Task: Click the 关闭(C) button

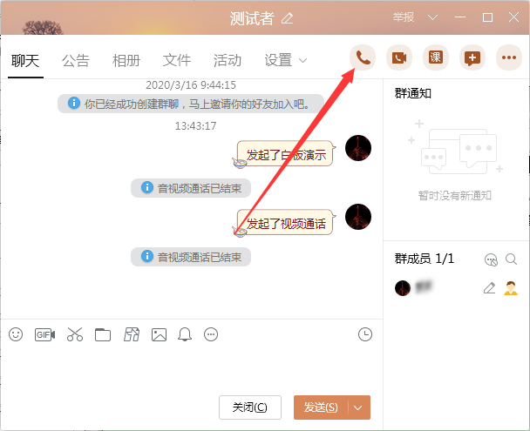Action: (x=250, y=407)
